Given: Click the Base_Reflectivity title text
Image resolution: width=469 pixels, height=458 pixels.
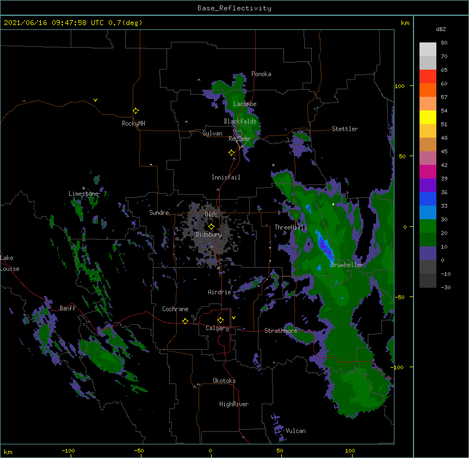Looking at the screenshot, I should pos(234,8).
